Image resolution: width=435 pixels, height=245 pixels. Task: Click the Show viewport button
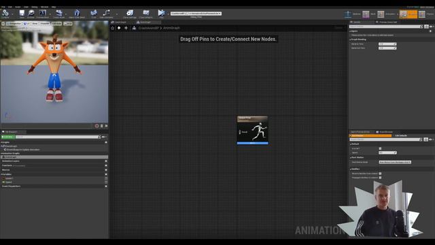click(x=35, y=24)
